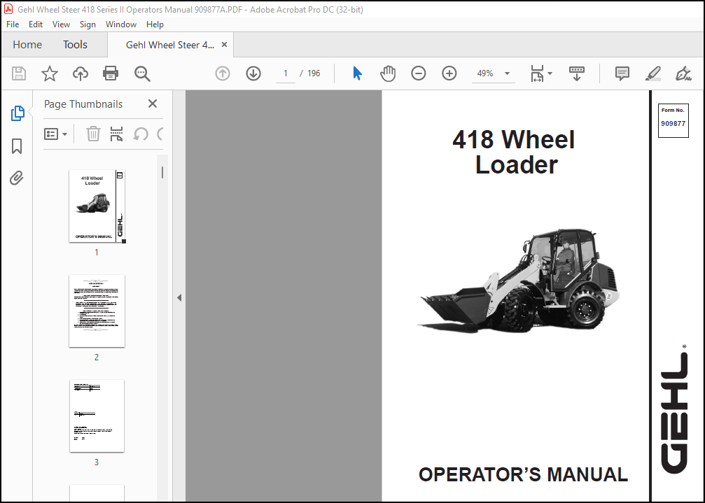Select page 2 thumbnail
This screenshot has height=503, width=705.
(97, 311)
